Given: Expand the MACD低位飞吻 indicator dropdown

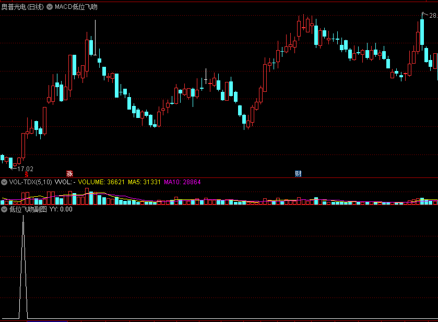Looking at the screenshot, I should click(x=50, y=7).
